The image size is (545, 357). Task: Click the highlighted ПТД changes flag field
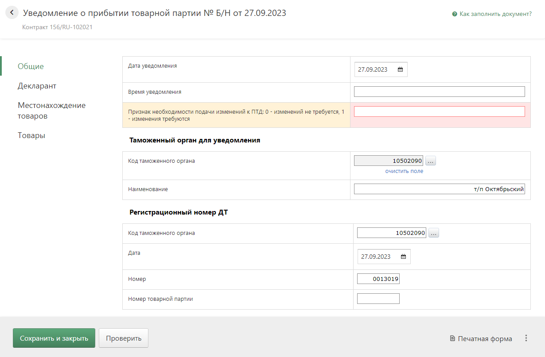(x=439, y=111)
